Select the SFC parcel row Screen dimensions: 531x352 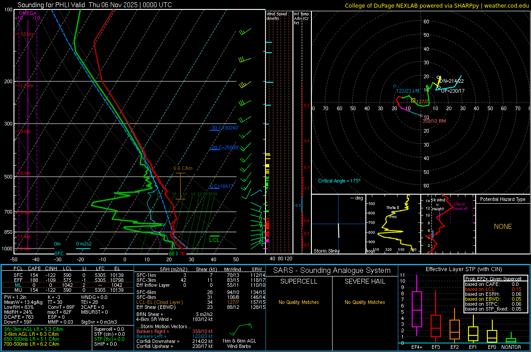click(x=68, y=275)
